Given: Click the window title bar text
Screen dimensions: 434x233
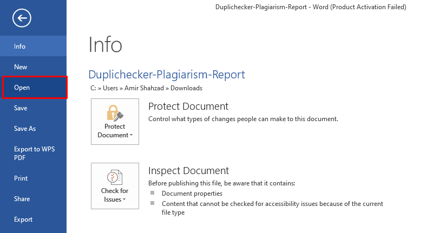Looking at the screenshot, I should click(311, 7).
